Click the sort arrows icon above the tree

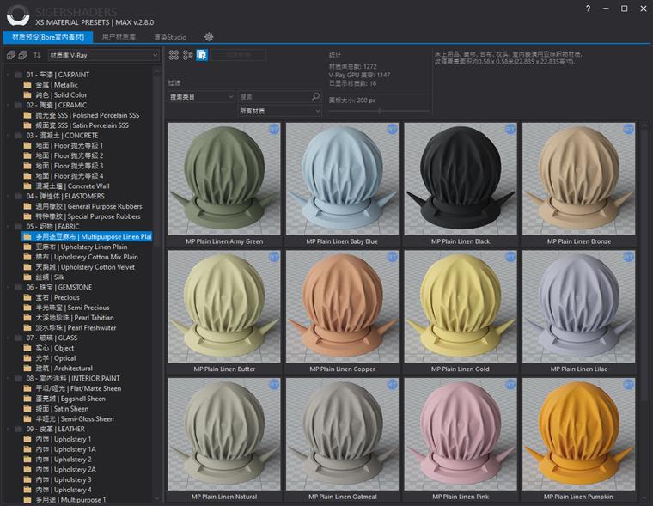pyautogui.click(x=37, y=55)
